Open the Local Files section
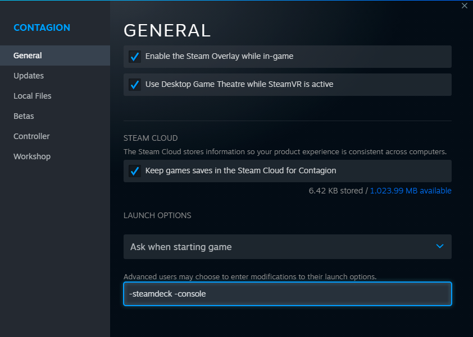This screenshot has width=473, height=337. [x=33, y=96]
